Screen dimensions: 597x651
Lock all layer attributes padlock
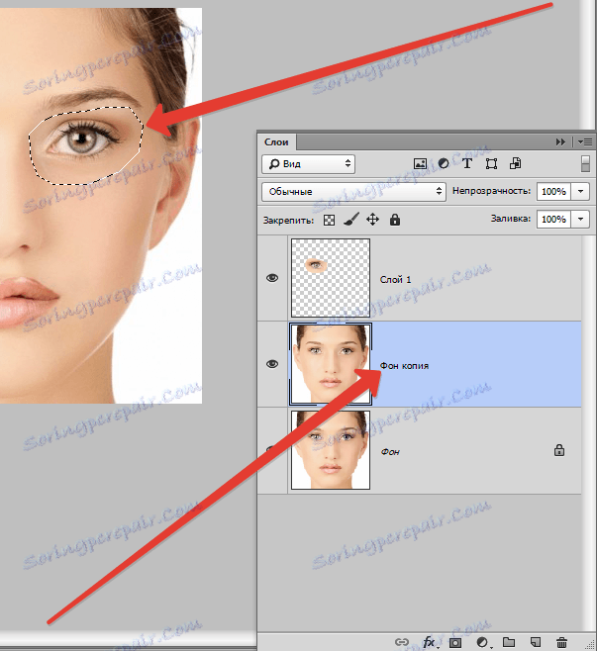point(395,220)
